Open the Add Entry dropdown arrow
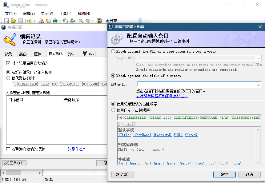The image size is (265, 183). pyautogui.click(x=34, y=21)
